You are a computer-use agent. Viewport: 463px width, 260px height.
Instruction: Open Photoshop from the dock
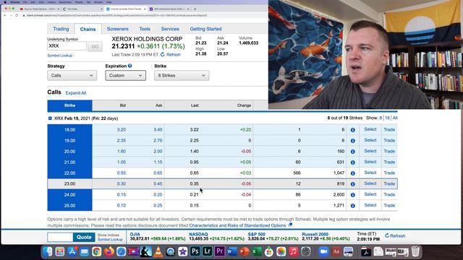[x=195, y=251]
